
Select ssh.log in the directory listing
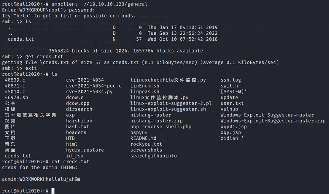231,80
